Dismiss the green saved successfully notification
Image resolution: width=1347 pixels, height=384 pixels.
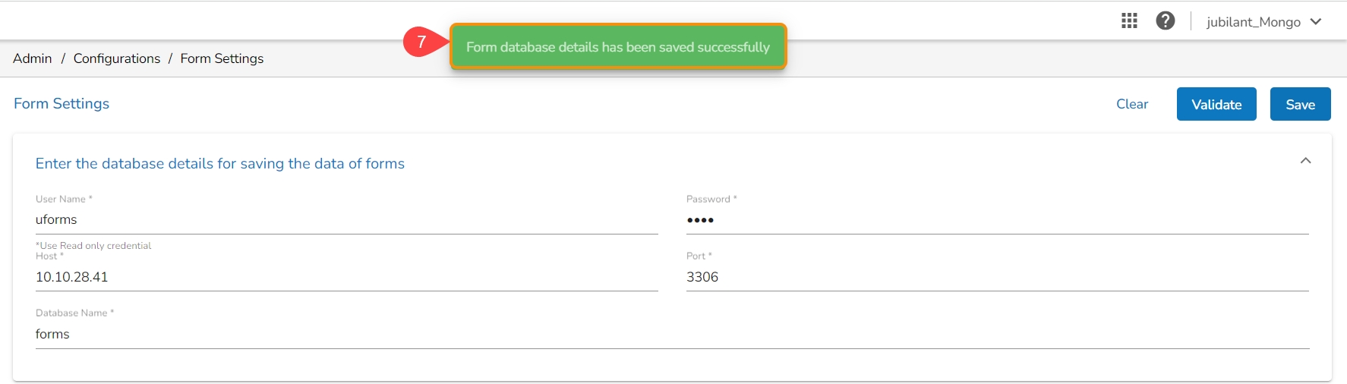(617, 47)
